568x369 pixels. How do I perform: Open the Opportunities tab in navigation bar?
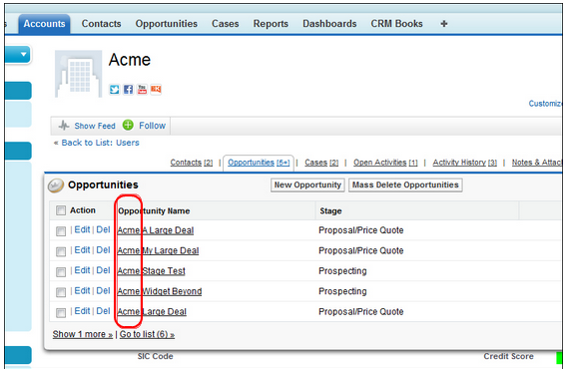167,24
